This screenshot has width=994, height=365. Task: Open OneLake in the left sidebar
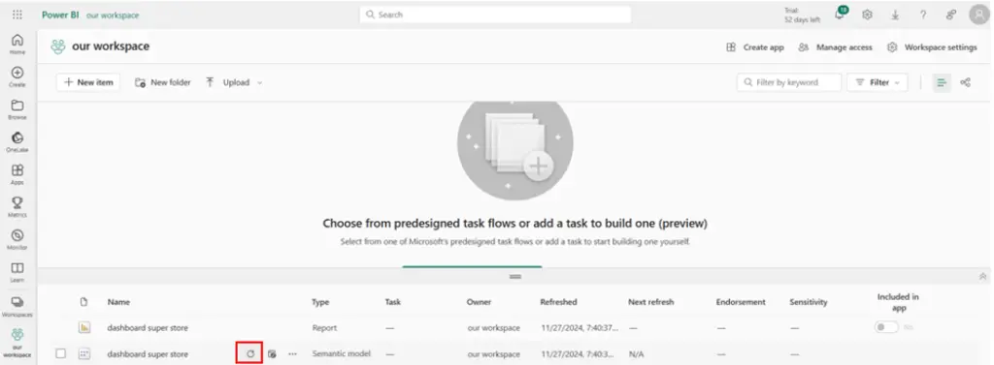click(x=17, y=141)
